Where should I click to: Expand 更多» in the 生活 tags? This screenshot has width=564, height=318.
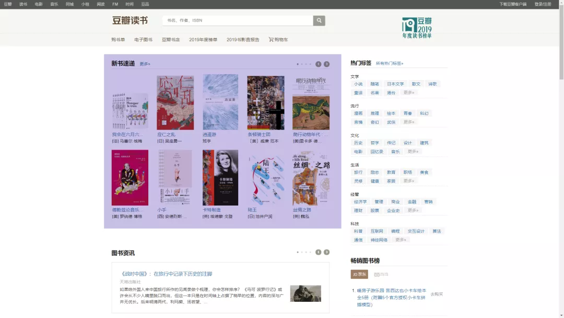[x=408, y=181]
